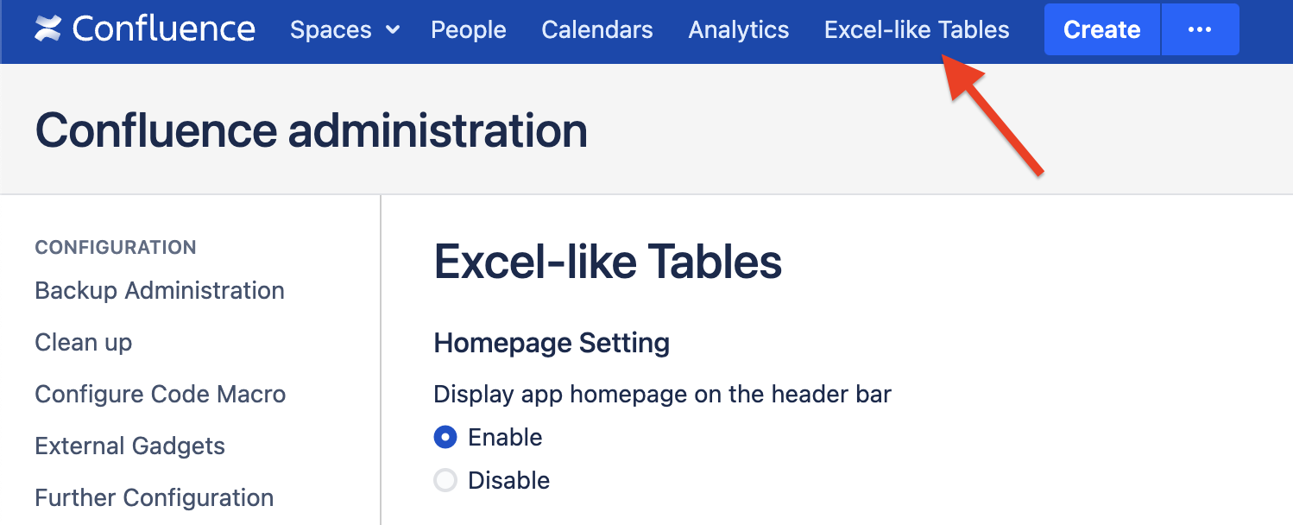Go to Configure Code Macro

pyautogui.click(x=161, y=395)
